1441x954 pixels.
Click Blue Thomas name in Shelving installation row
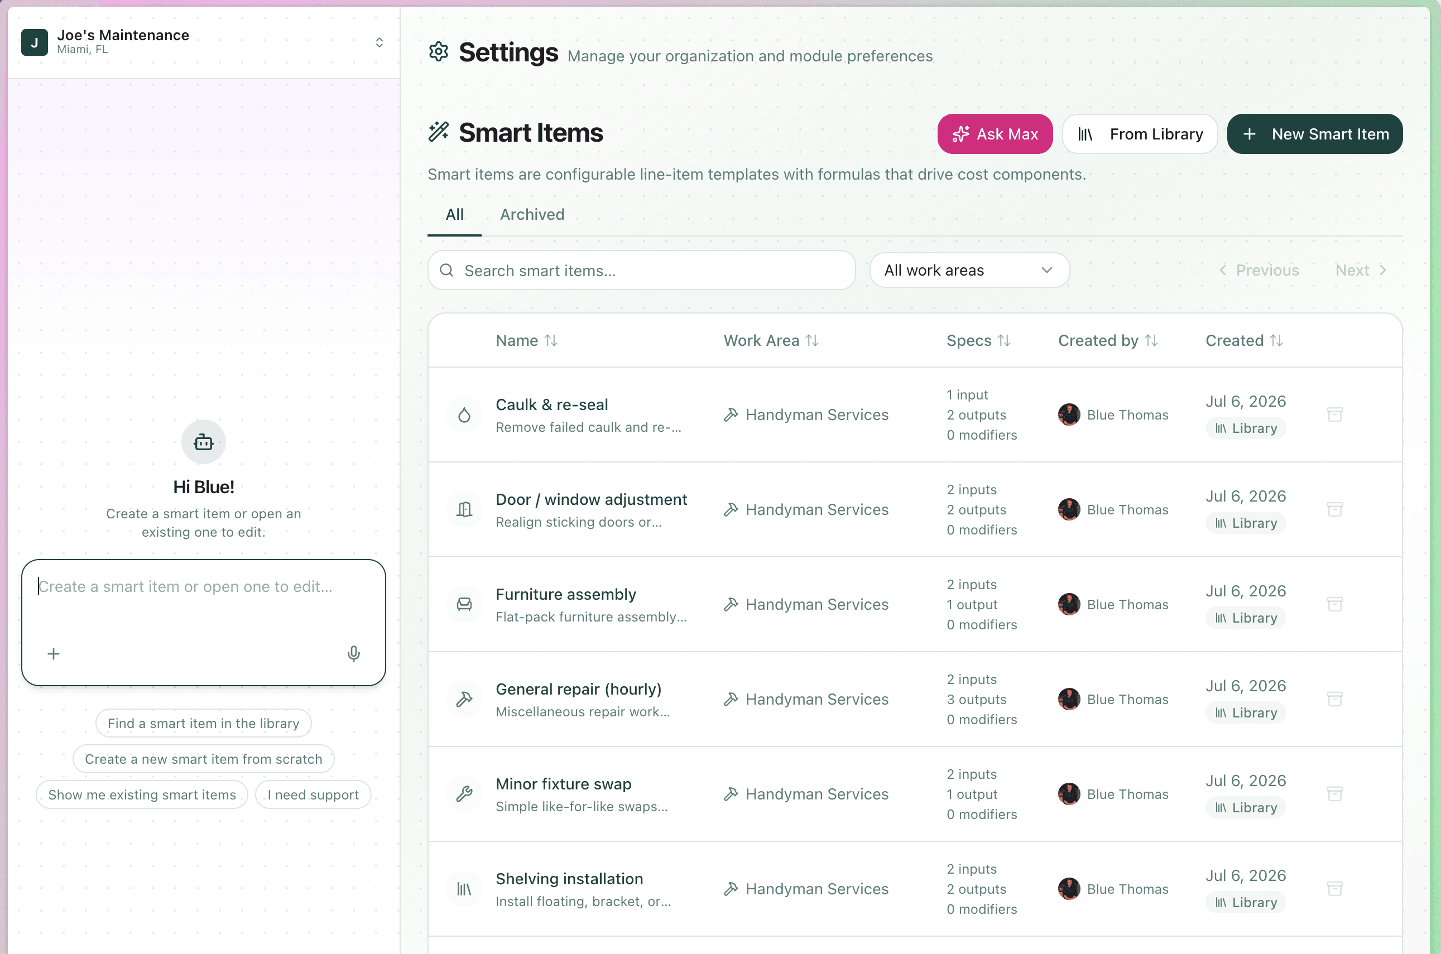[x=1127, y=889]
